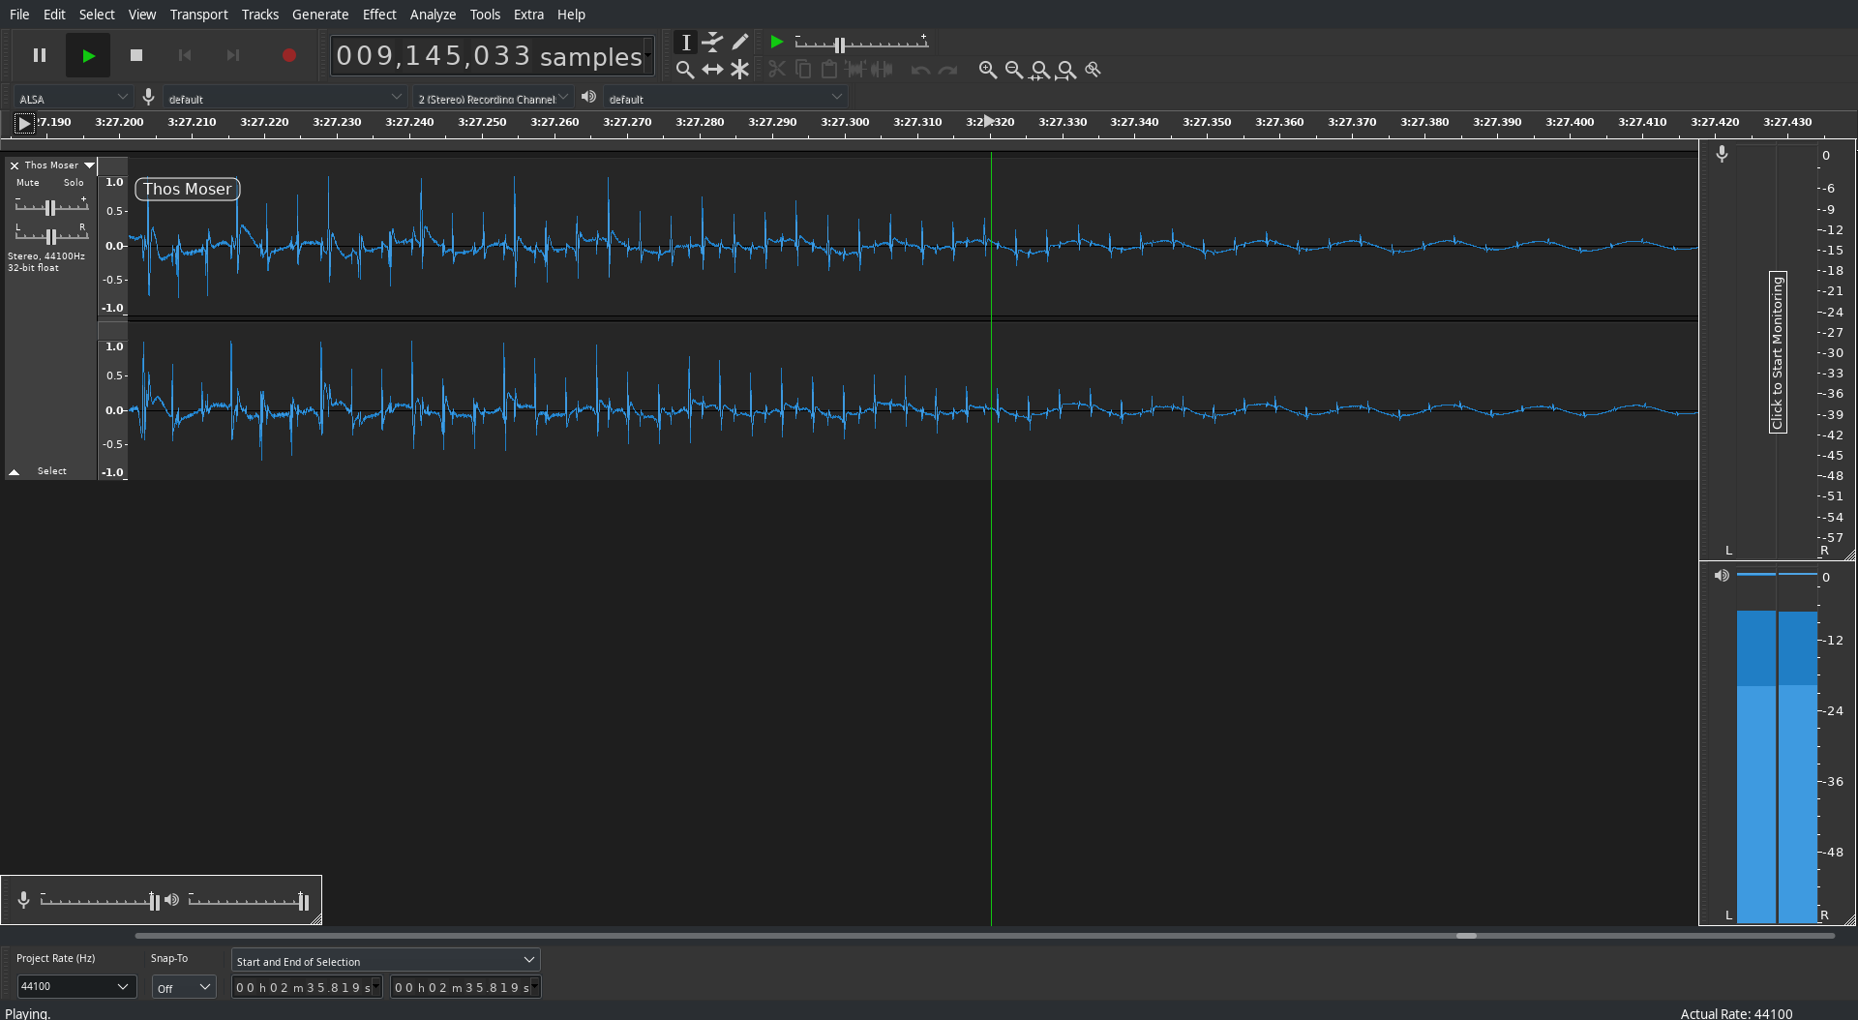Click the Thos Moser track gain slider

51,207
